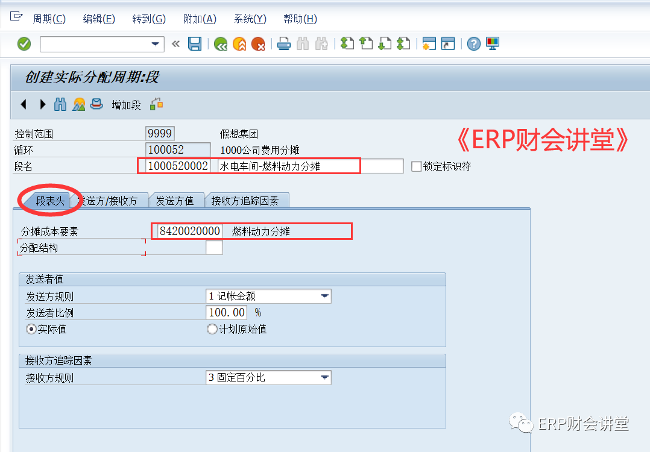
Task: Select the 实际值 radio button
Action: 31,330
